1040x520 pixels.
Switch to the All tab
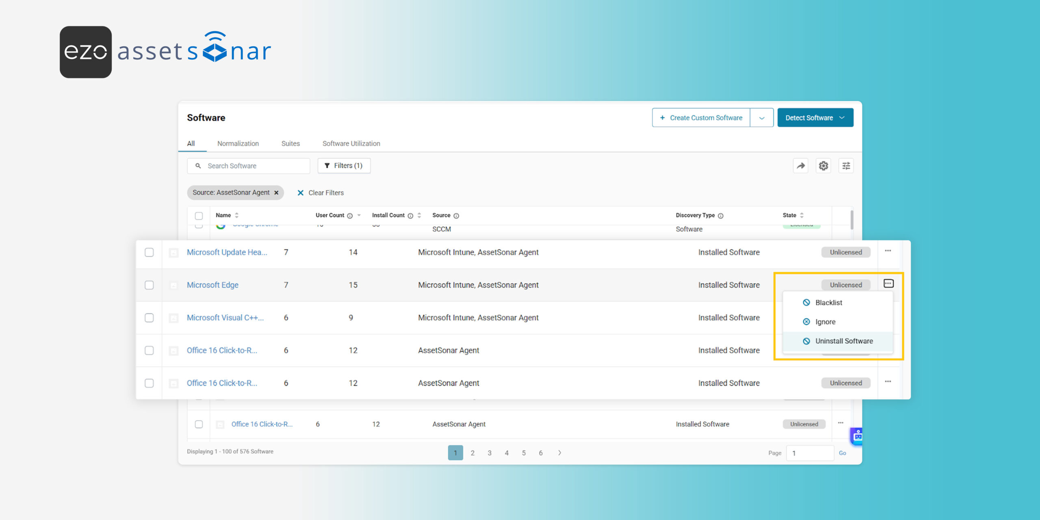pos(191,143)
